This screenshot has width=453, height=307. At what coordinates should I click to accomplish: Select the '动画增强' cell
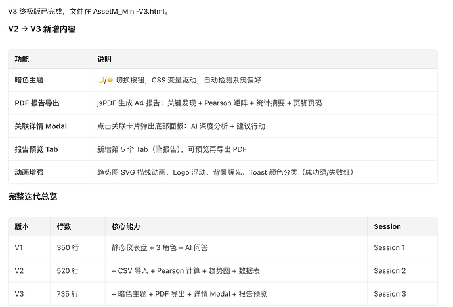(49, 172)
